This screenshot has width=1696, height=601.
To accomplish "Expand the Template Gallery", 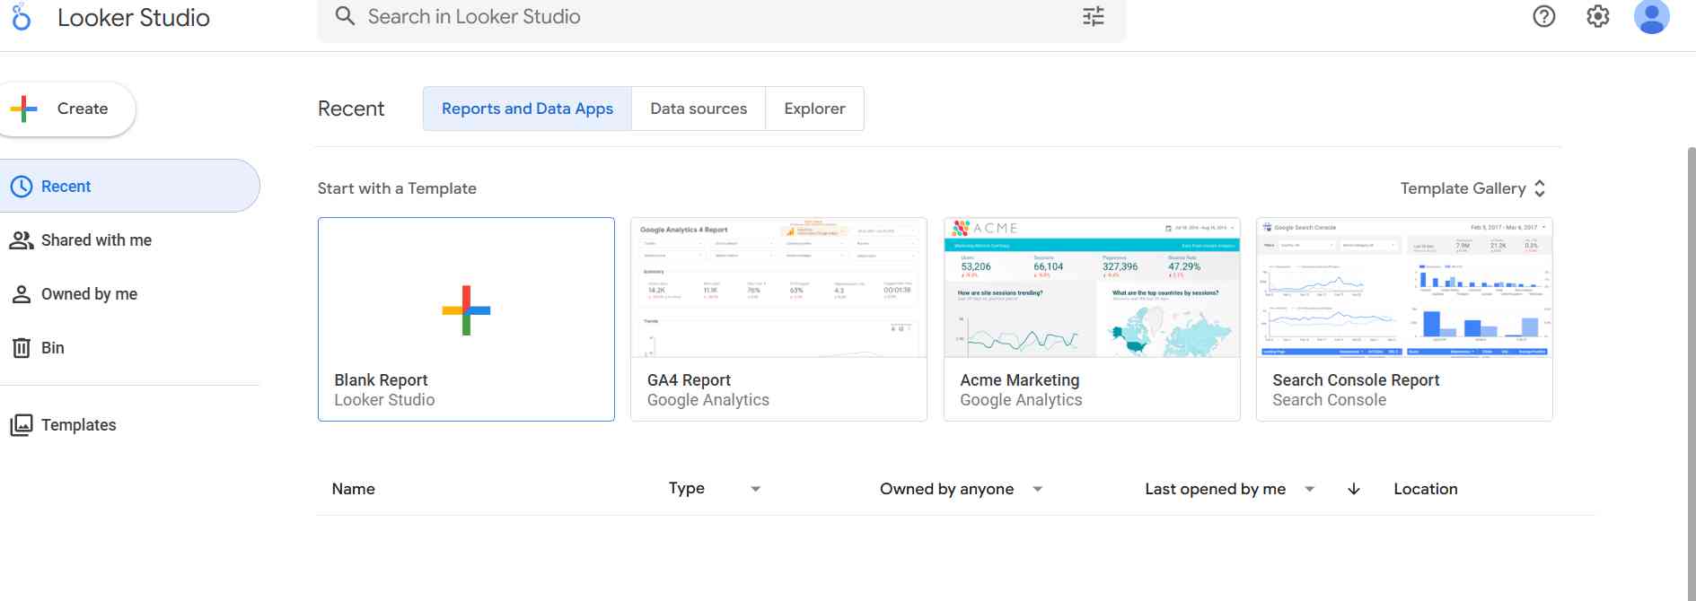I will pyautogui.click(x=1472, y=188).
